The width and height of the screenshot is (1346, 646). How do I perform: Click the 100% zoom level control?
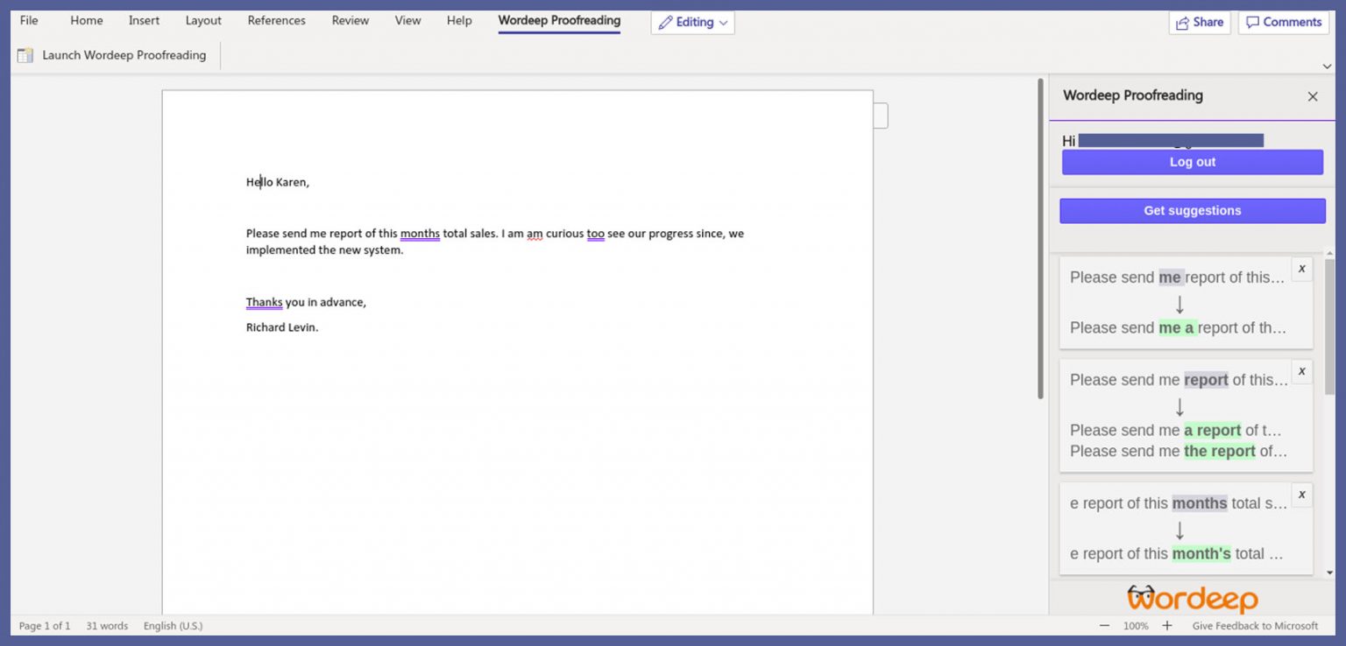(1136, 626)
